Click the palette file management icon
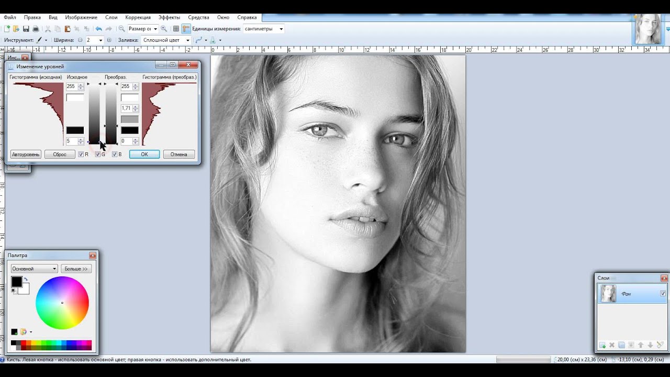 (x=23, y=332)
